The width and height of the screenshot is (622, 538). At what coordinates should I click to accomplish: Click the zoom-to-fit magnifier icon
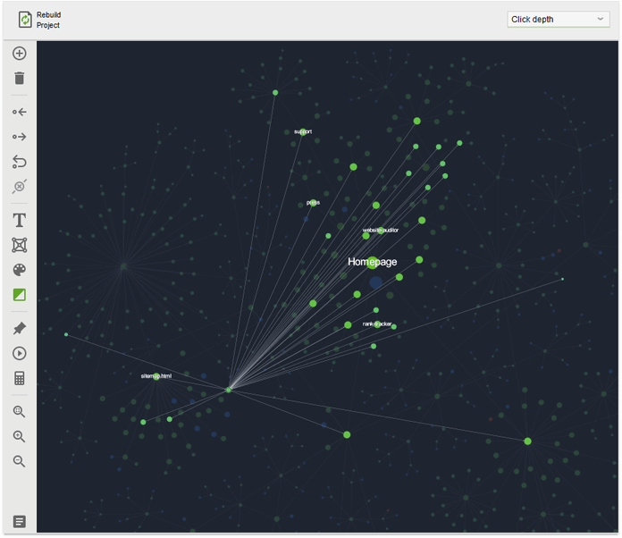coord(20,412)
